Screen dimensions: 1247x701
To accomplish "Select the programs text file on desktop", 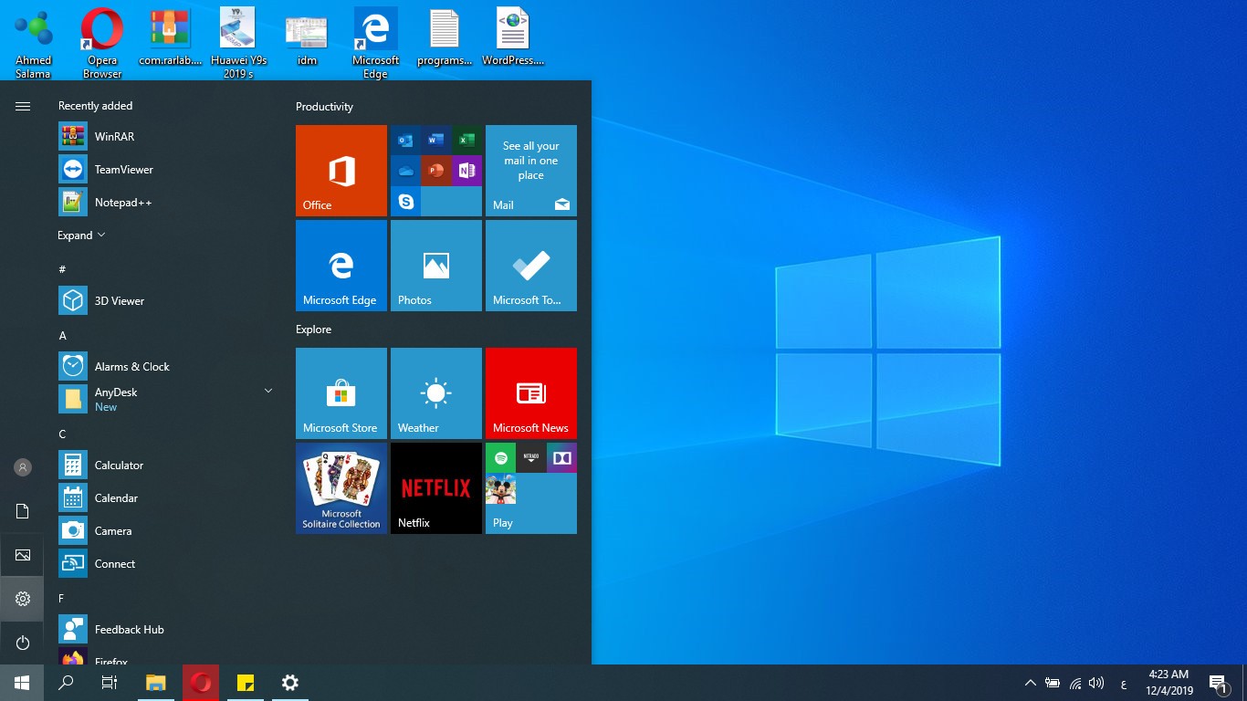I will coord(444,38).
